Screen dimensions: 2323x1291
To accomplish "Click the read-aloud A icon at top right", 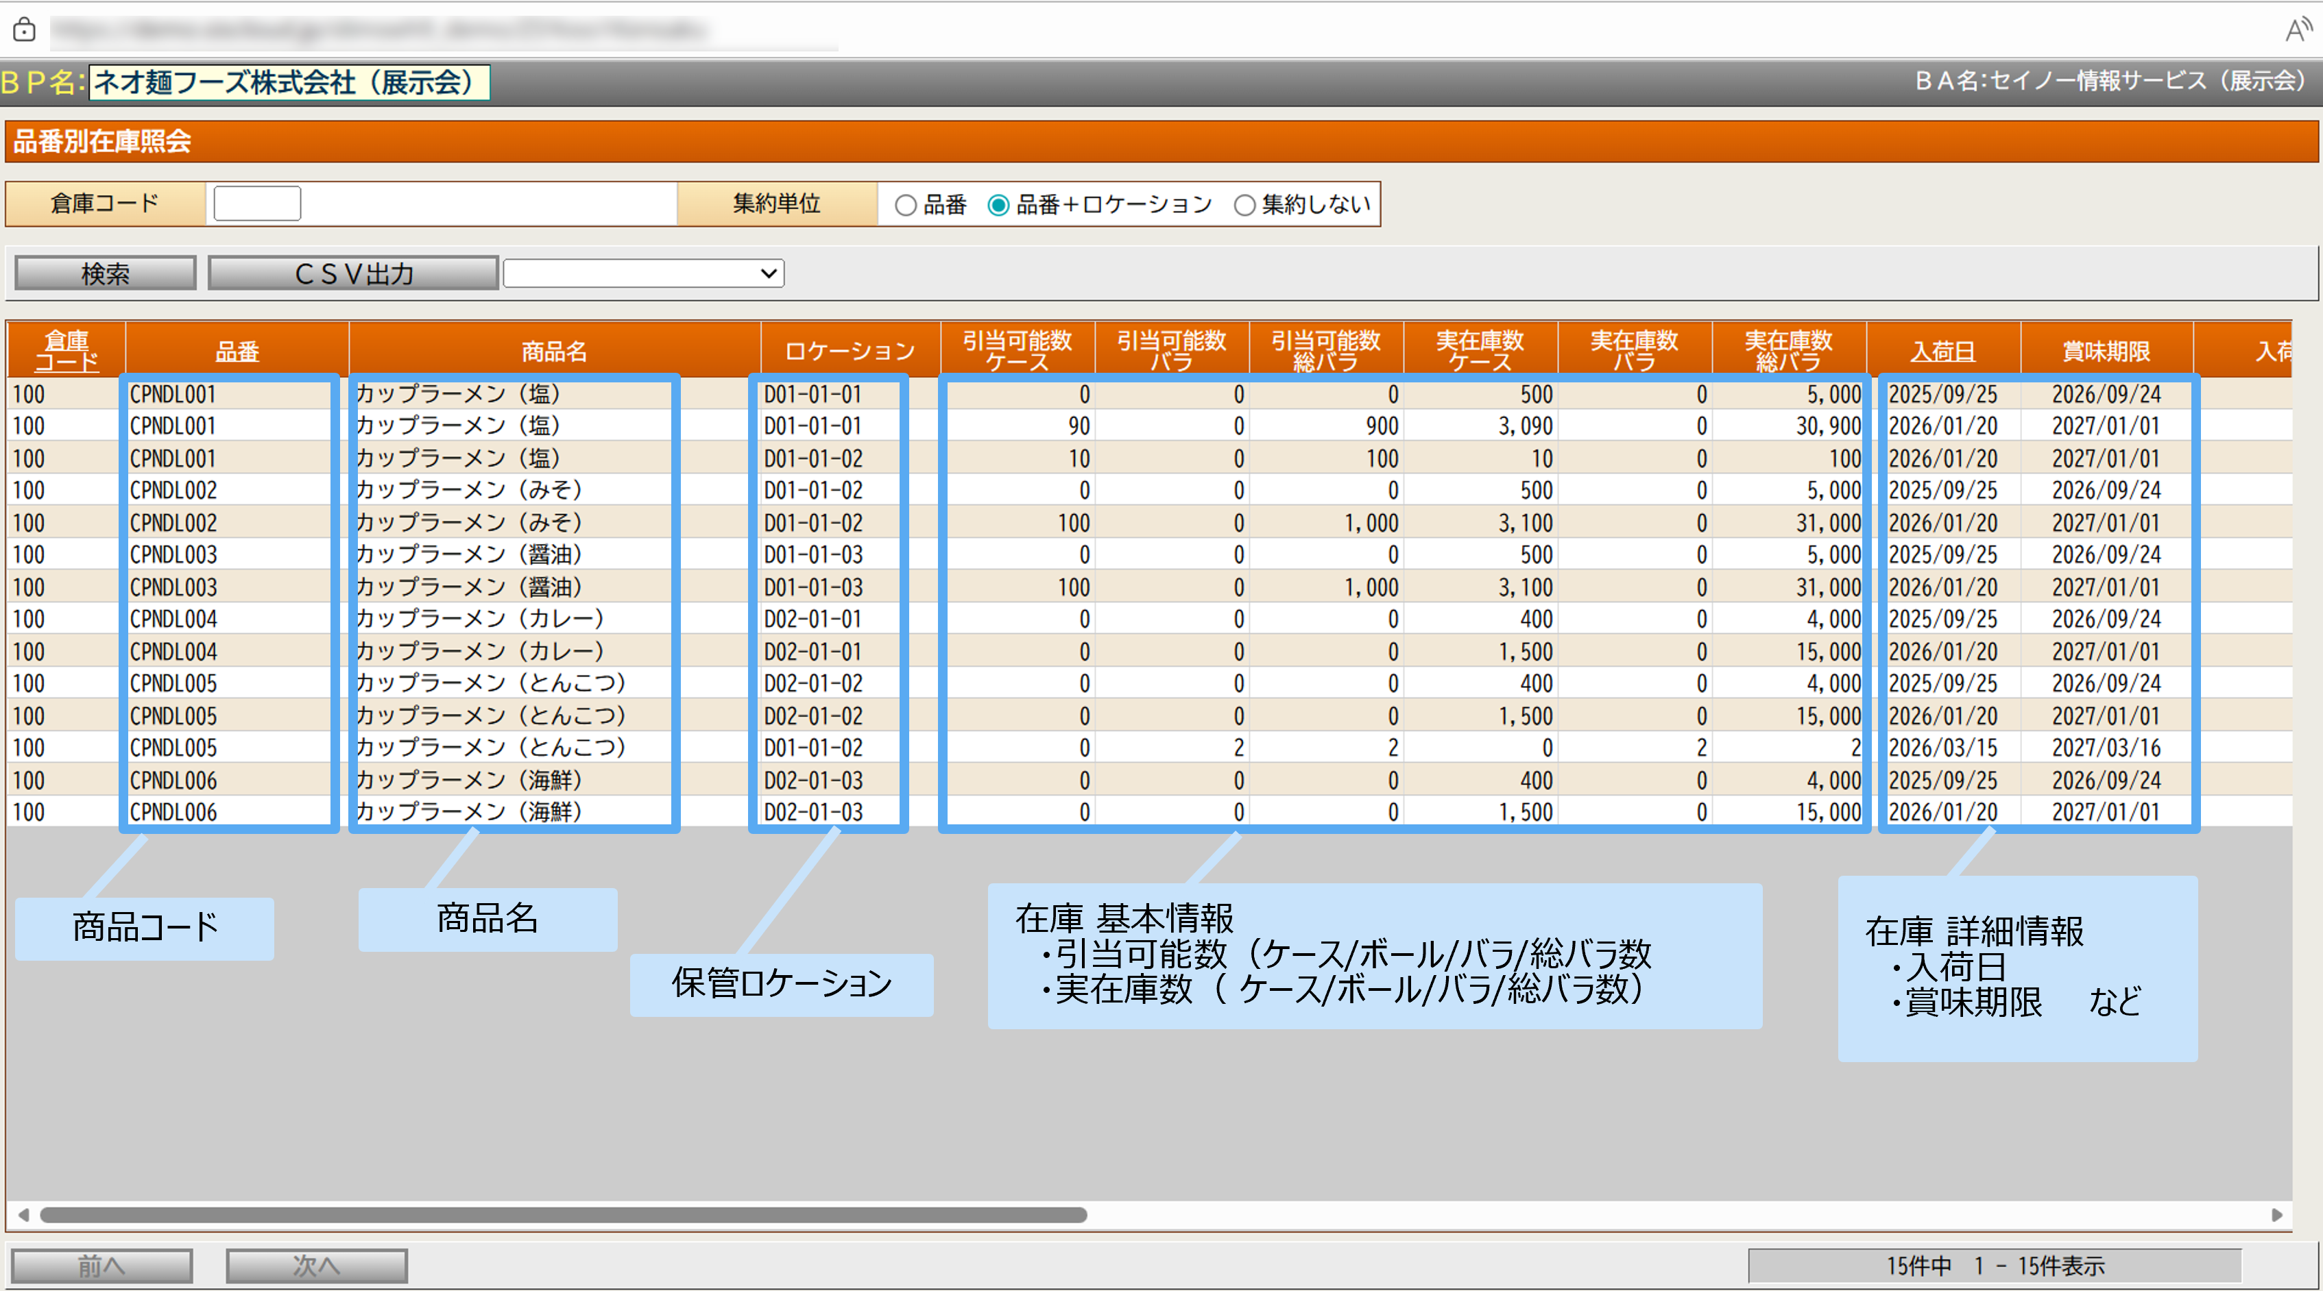I will tap(2294, 29).
